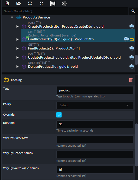
Task: Delete Caching stereotype with trash icon
Action: click(x=131, y=80)
